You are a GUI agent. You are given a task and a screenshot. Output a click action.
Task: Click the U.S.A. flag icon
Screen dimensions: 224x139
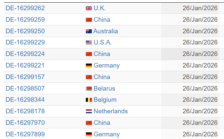pos(89,42)
